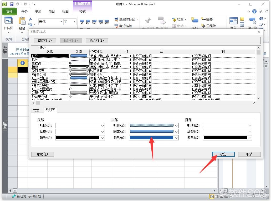The image size is (271, 201).
Task: Click the bar styles list down scroll arrow
Action: (x=258, y=98)
